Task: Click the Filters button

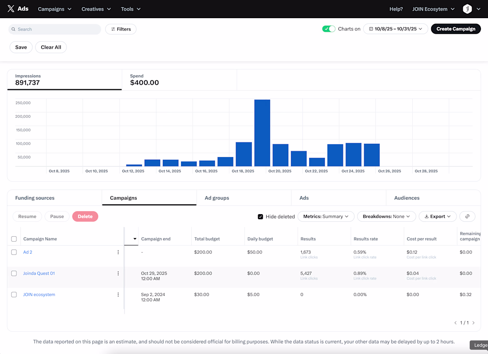Action: pyautogui.click(x=121, y=29)
